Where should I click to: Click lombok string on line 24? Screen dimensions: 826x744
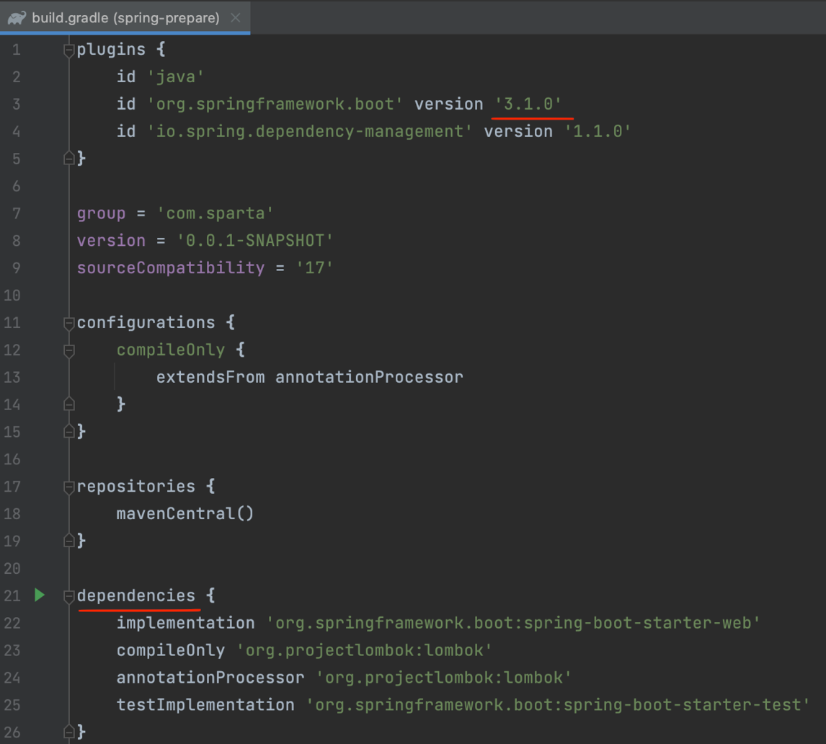coord(443,678)
